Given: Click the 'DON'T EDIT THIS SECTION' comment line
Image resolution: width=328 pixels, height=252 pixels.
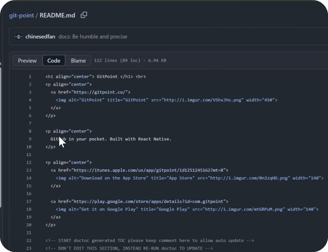Looking at the screenshot, I should point(129,248).
